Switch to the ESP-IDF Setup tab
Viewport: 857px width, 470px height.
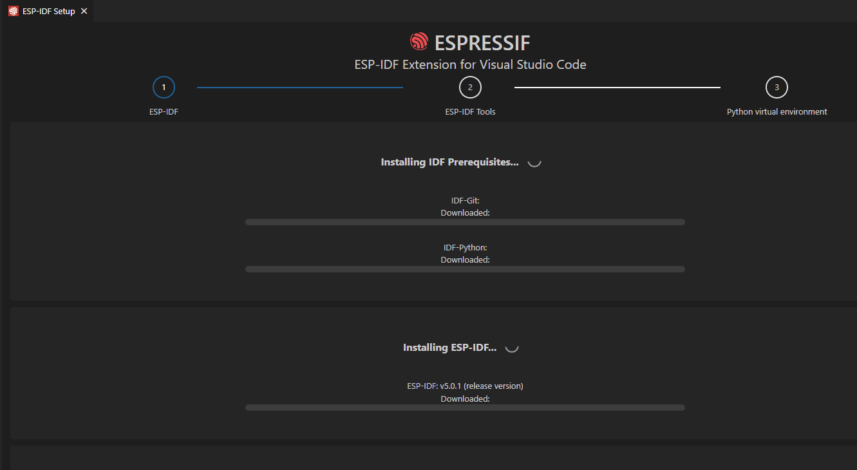tap(48, 12)
